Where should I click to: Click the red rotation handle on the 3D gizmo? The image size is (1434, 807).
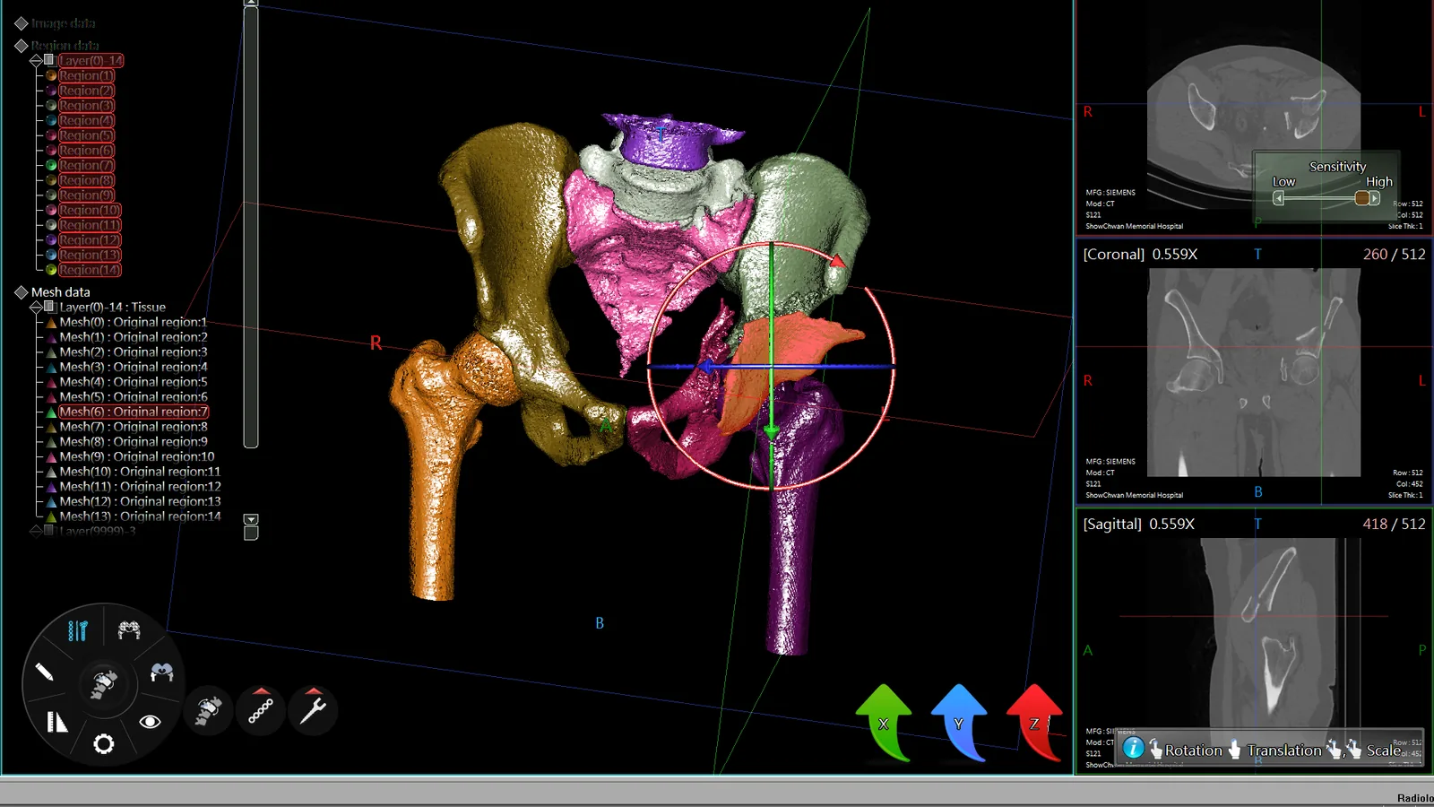[x=837, y=261]
